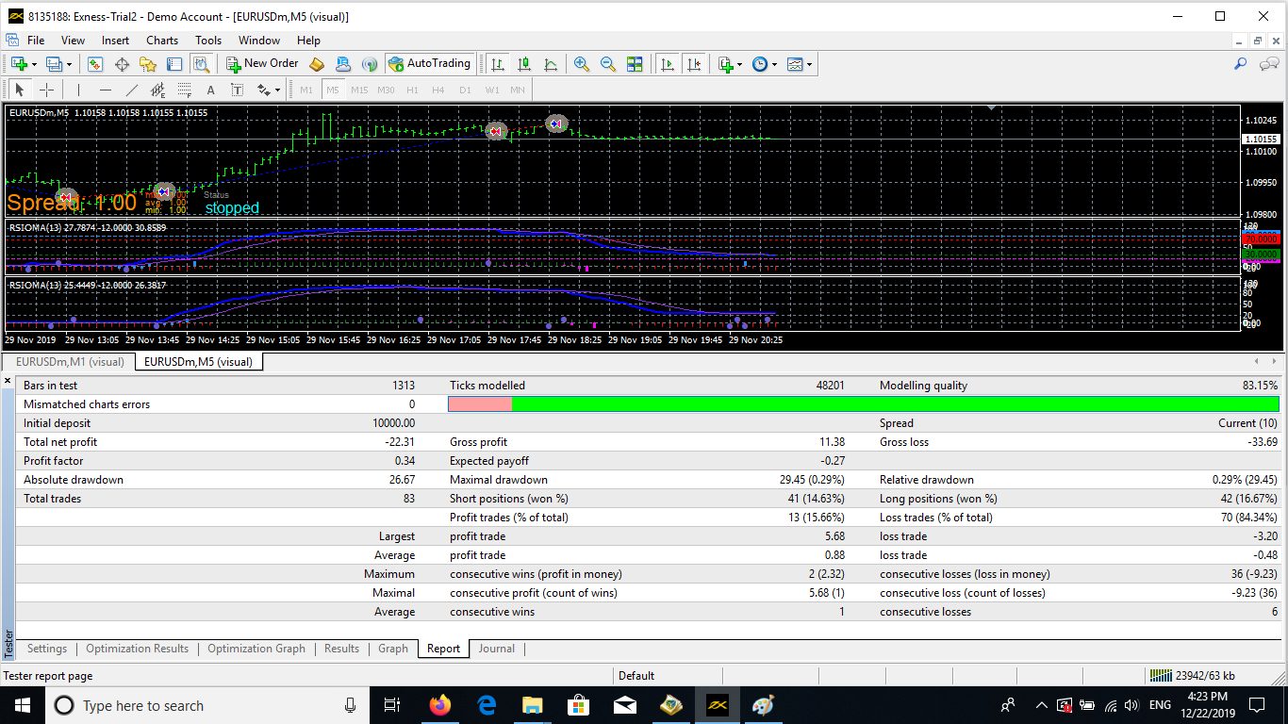Screen dimensions: 1288x724
Task: Expand the periodicity clock dropdown
Action: click(775, 65)
